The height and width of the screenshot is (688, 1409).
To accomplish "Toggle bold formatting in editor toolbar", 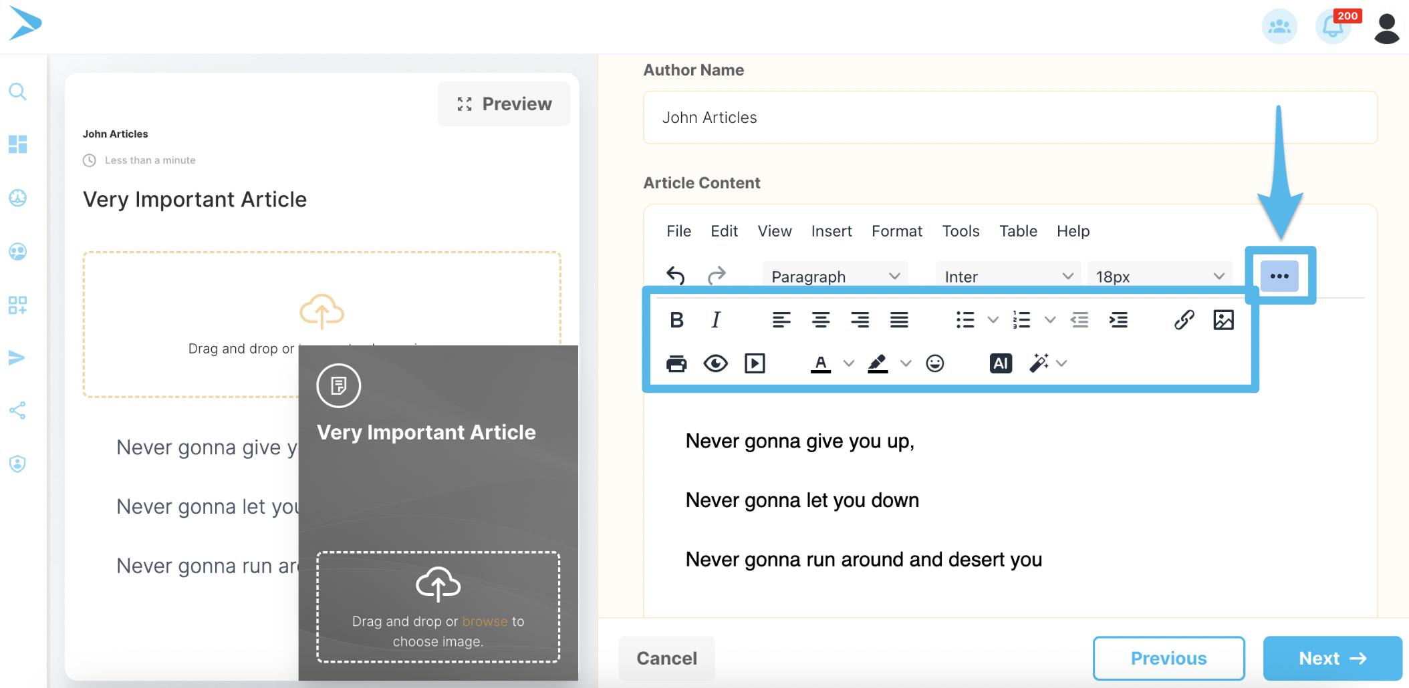I will (x=676, y=320).
